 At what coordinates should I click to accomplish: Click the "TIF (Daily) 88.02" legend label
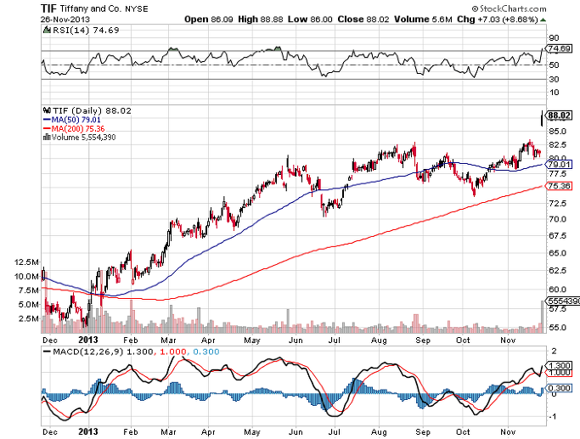92,110
